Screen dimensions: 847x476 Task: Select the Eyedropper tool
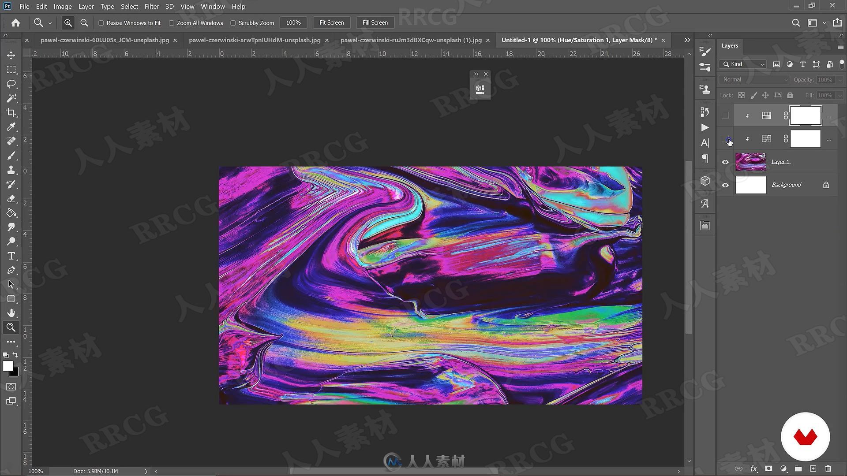[11, 126]
